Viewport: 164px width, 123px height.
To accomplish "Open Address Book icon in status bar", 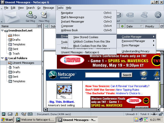I will 30,114.
